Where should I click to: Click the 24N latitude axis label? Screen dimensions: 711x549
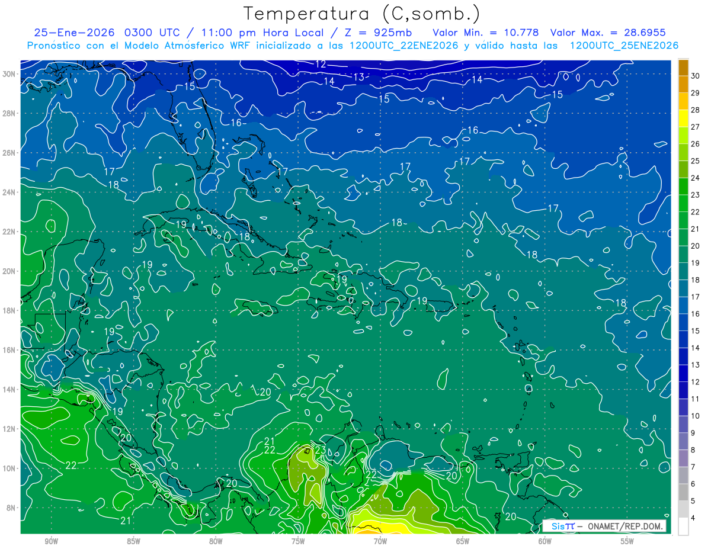click(x=10, y=192)
